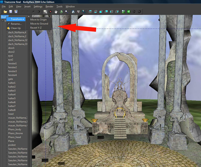Image resolution: width=201 pixels, height=167 pixels.
Task: Activate the hand Pan tool
Action: 56,12
